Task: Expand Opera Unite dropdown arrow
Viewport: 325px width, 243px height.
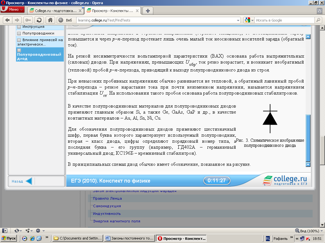Action: [x=31, y=231]
